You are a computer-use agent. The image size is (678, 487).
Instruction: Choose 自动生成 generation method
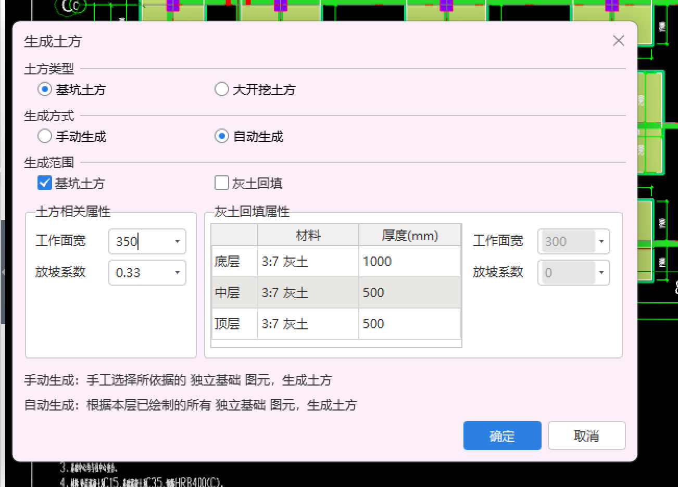(x=222, y=136)
